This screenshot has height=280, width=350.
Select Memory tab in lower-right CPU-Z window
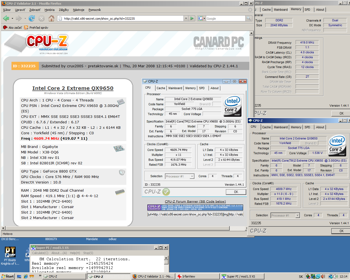point(296,127)
